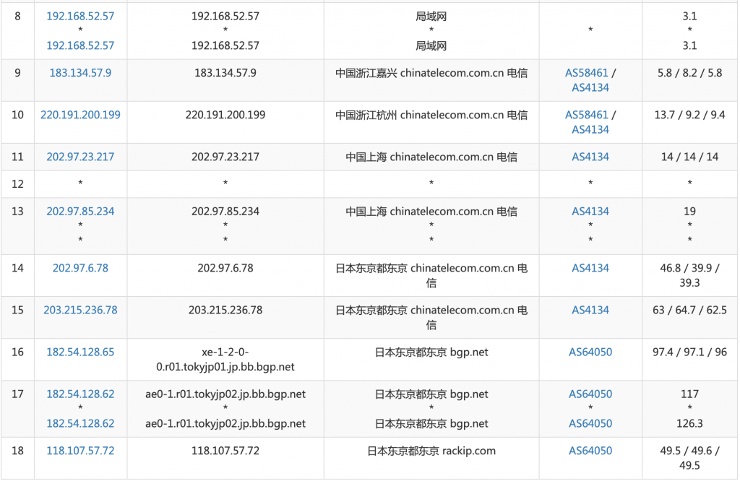740x481 pixels.
Task: Select the 日本东京都东京 rackip.com cell on hop 18
Action: pyautogui.click(x=431, y=450)
